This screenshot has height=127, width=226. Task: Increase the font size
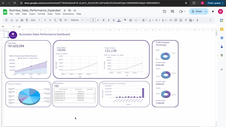98,20
